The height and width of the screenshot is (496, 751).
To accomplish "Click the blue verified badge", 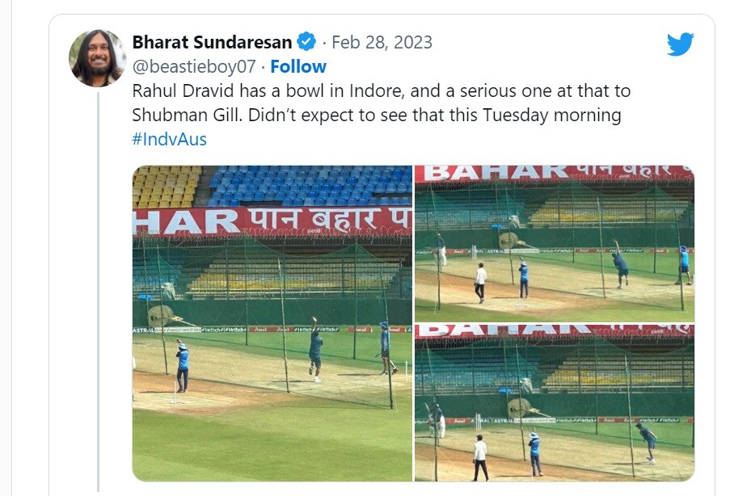I will tap(306, 41).
